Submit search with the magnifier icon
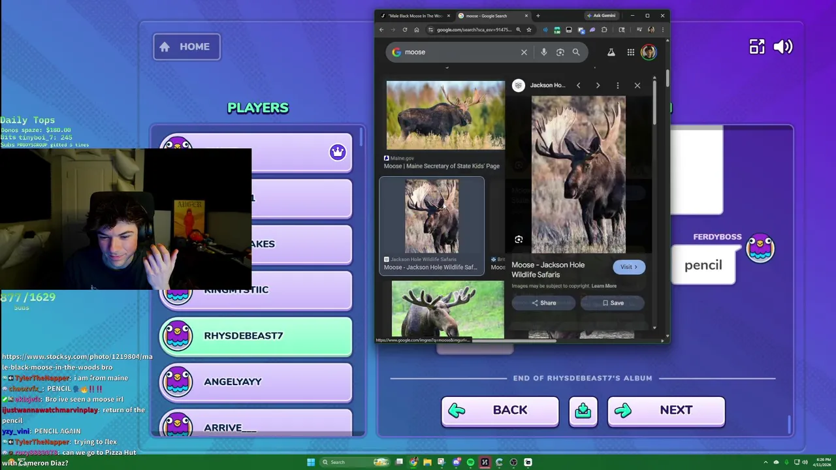Image resolution: width=836 pixels, height=470 pixels. click(576, 52)
